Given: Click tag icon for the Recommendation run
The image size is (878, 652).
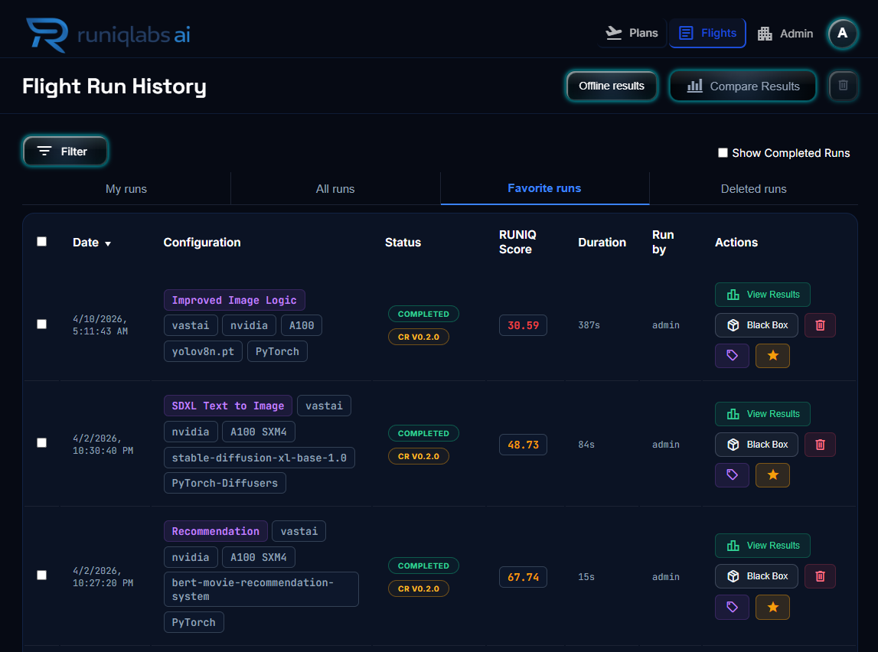Looking at the screenshot, I should [x=732, y=607].
